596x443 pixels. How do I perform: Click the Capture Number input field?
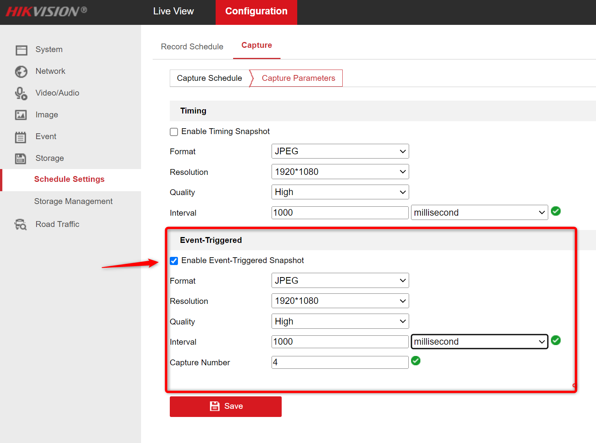pyautogui.click(x=340, y=362)
